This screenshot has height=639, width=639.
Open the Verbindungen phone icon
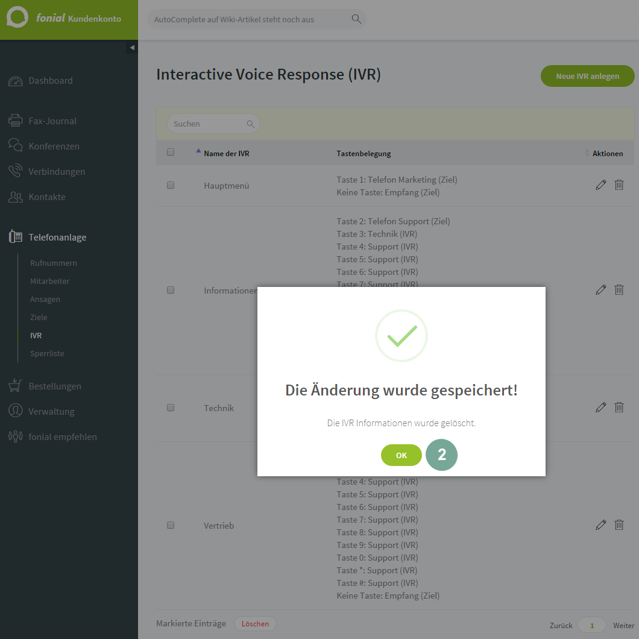pyautogui.click(x=16, y=171)
